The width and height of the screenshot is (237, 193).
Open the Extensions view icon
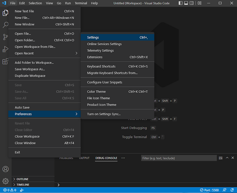click(x=5, y=61)
